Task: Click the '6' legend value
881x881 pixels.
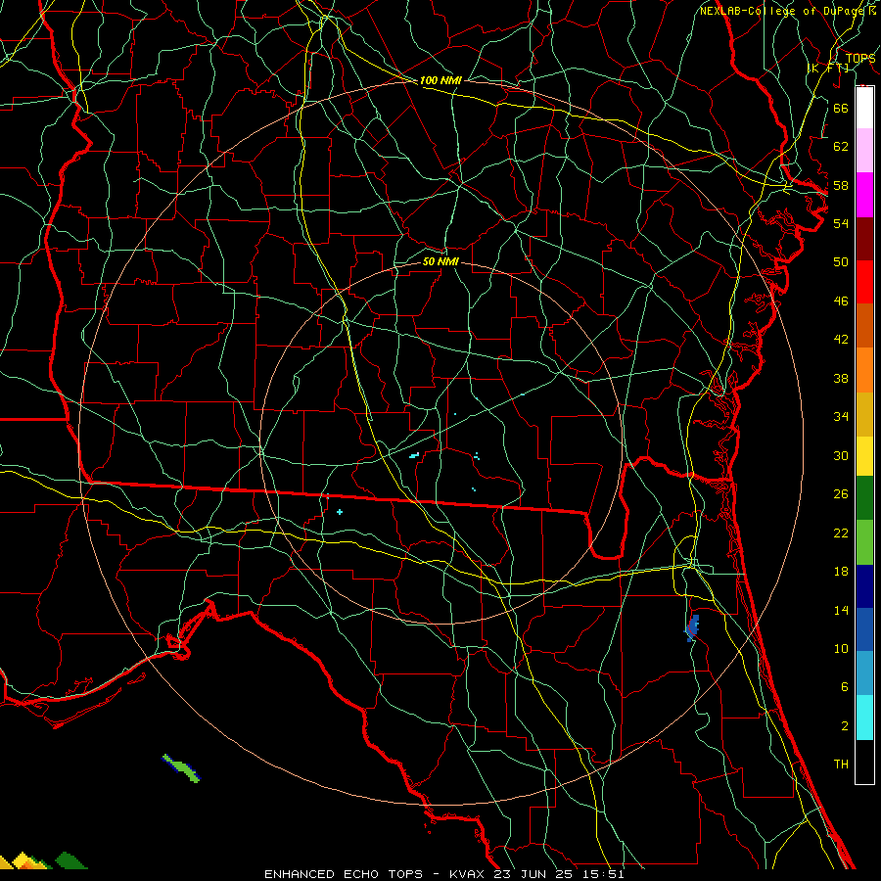Action: coord(844,687)
